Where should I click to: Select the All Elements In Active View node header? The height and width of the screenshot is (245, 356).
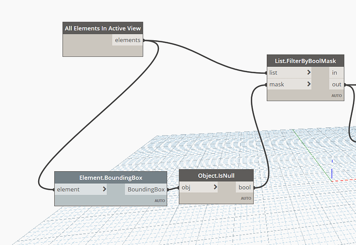[x=103, y=28]
